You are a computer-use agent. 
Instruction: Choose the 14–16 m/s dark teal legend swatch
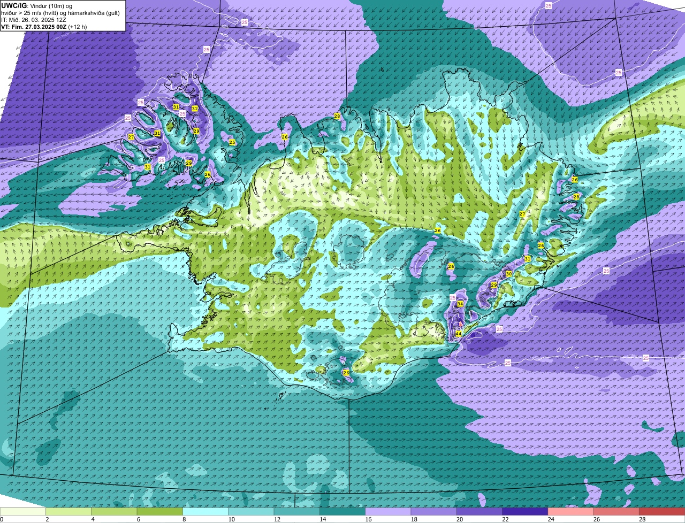pos(342,512)
